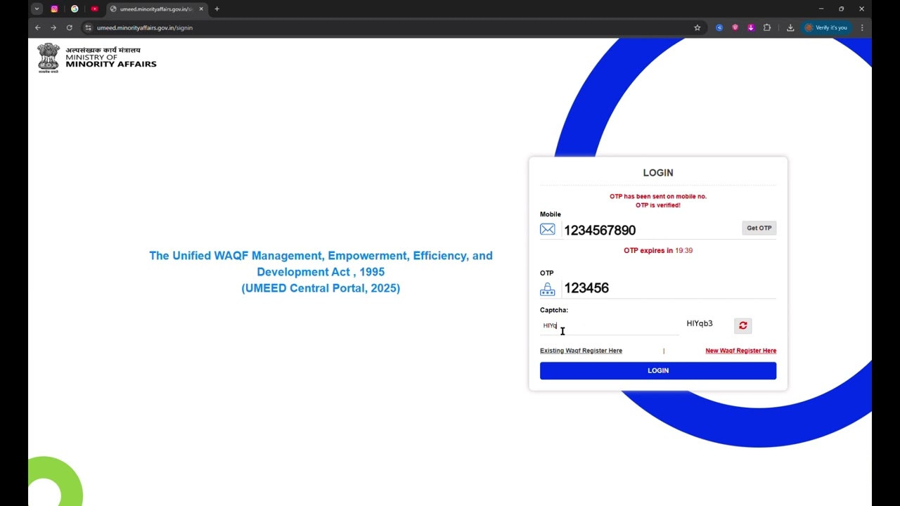Open a new browser tab

217,9
